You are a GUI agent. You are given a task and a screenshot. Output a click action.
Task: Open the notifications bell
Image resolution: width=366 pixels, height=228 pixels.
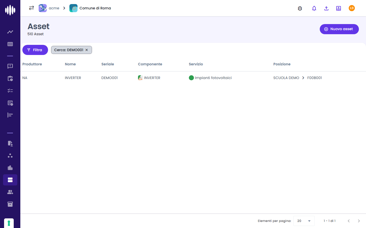click(314, 8)
